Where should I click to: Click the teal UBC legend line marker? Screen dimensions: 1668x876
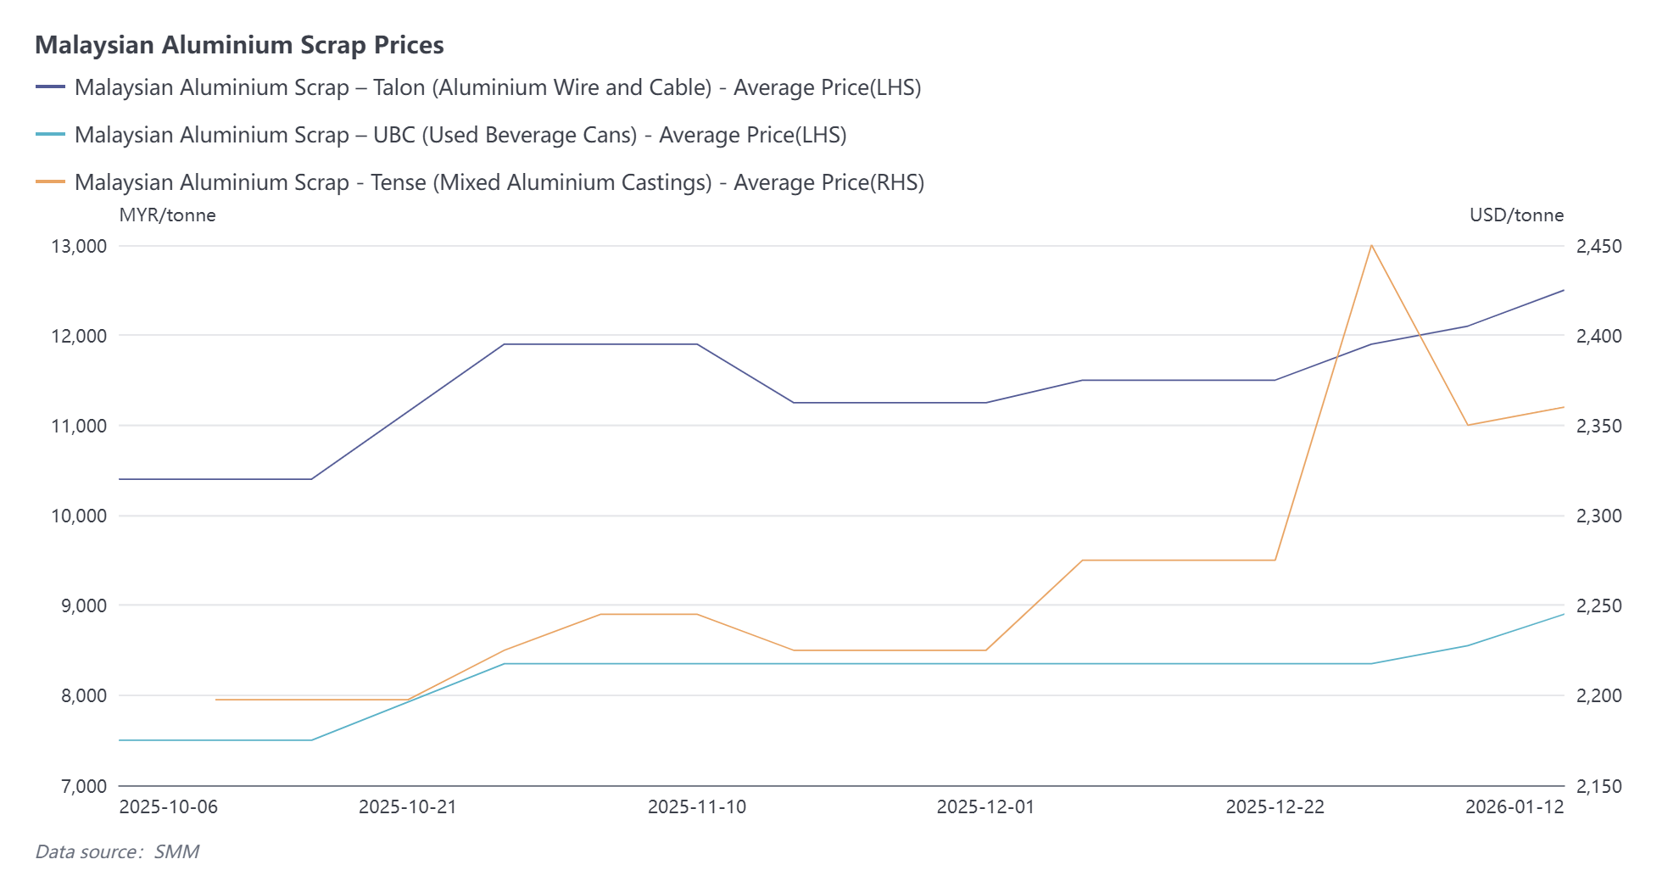pyautogui.click(x=51, y=135)
